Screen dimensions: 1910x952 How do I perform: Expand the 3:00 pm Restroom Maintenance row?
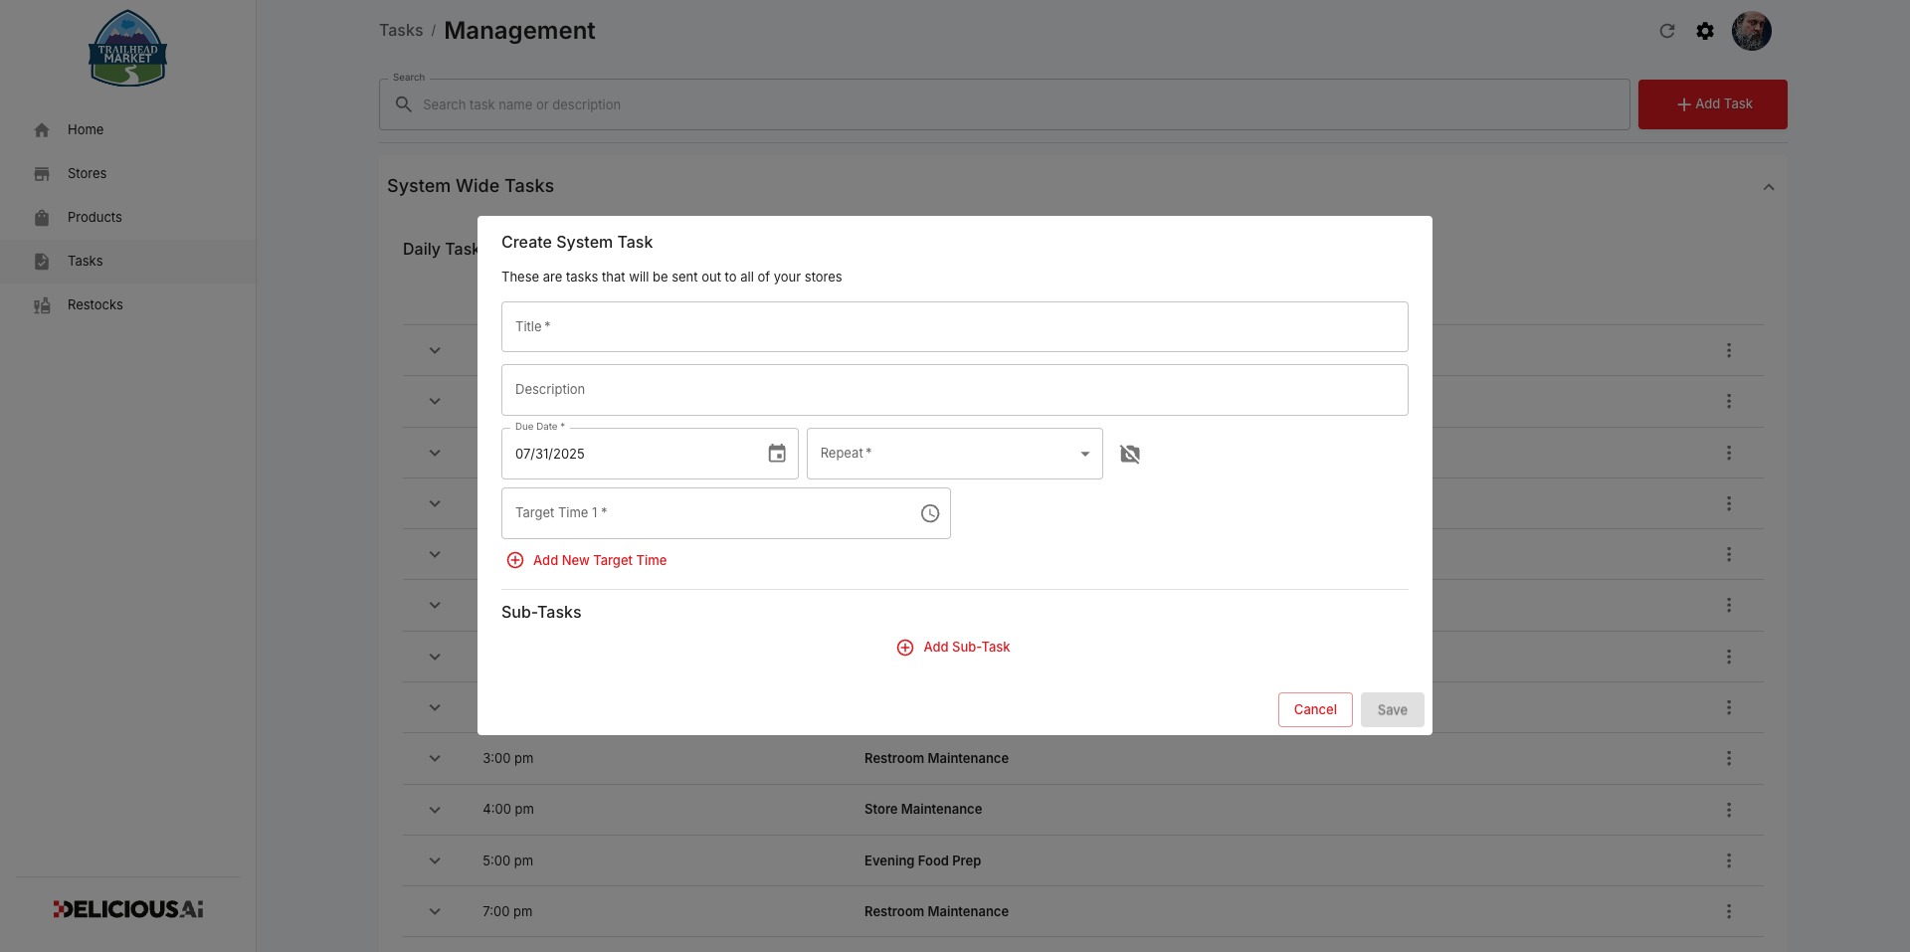point(435,758)
